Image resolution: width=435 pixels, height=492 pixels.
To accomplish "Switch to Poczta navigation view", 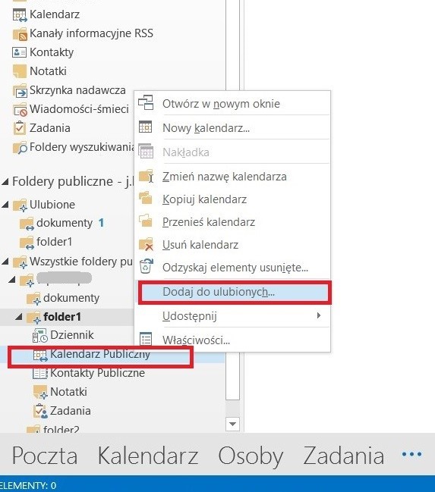I will tap(45, 456).
